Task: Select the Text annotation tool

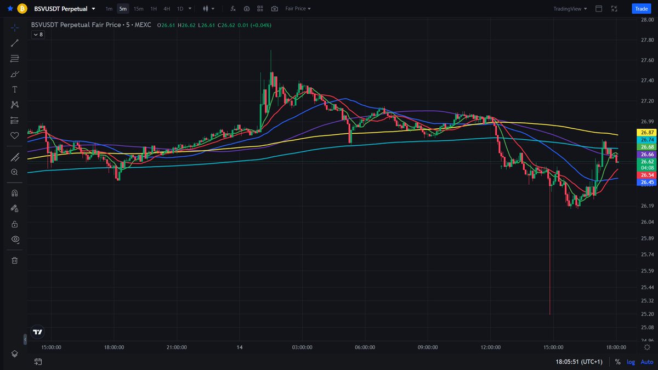Action: pos(15,89)
